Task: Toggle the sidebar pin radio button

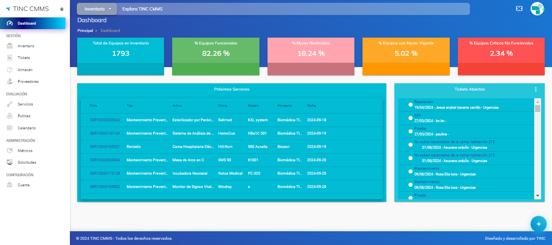Action: pos(61,9)
